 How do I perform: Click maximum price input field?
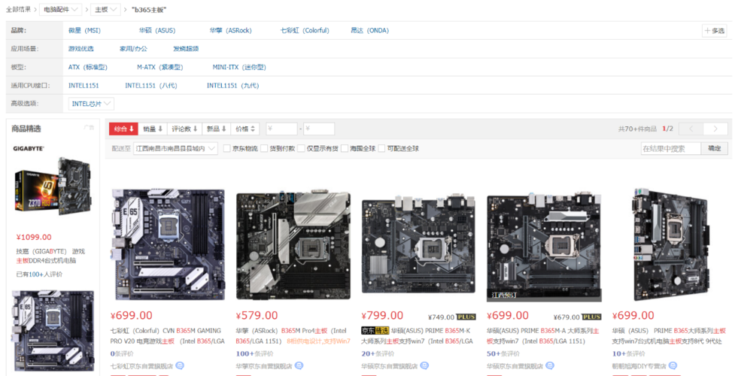[318, 129]
